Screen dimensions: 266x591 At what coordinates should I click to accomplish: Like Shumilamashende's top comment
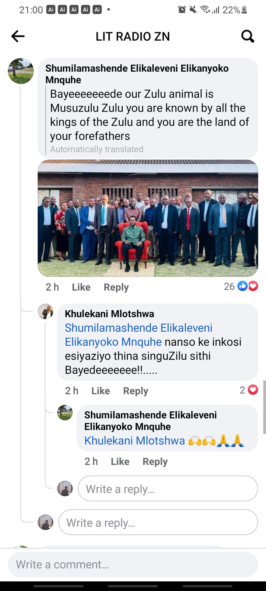[81, 287]
